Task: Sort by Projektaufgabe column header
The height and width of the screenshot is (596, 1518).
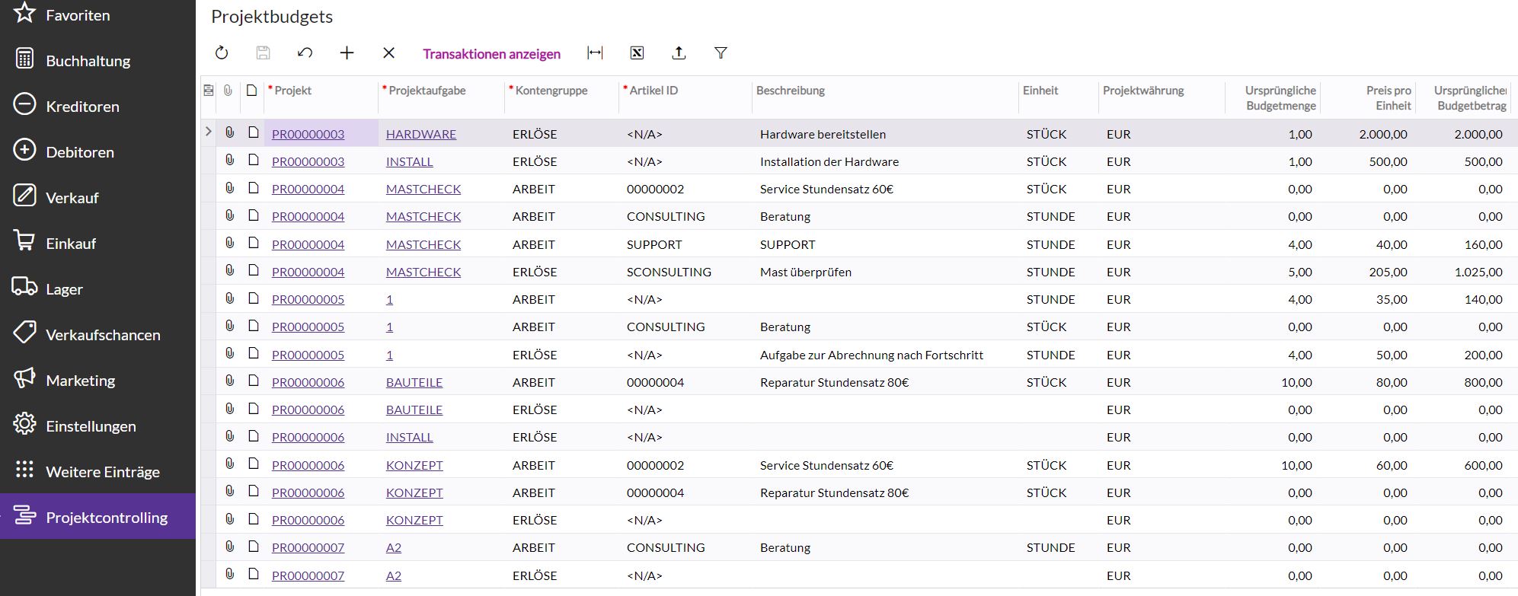Action: pyautogui.click(x=427, y=91)
